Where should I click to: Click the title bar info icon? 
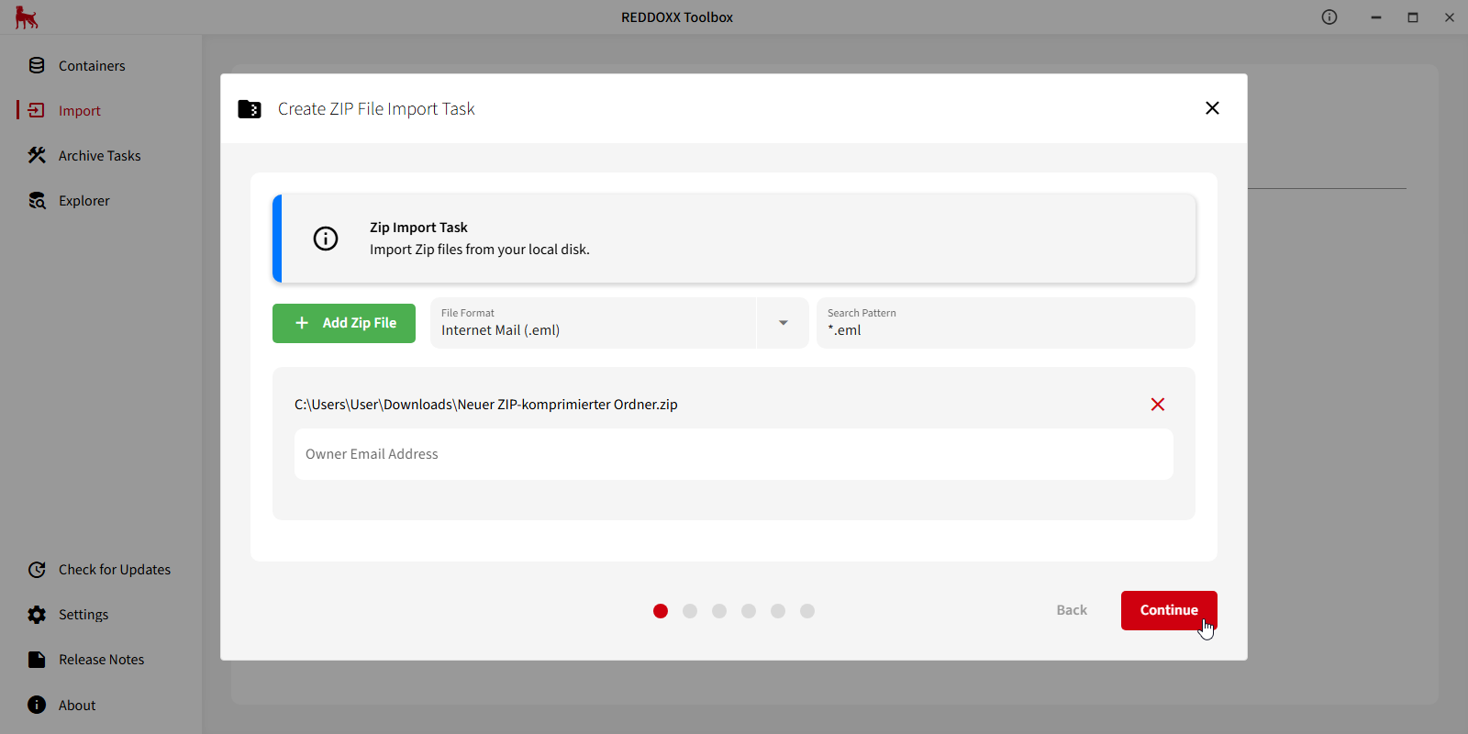(x=1329, y=17)
